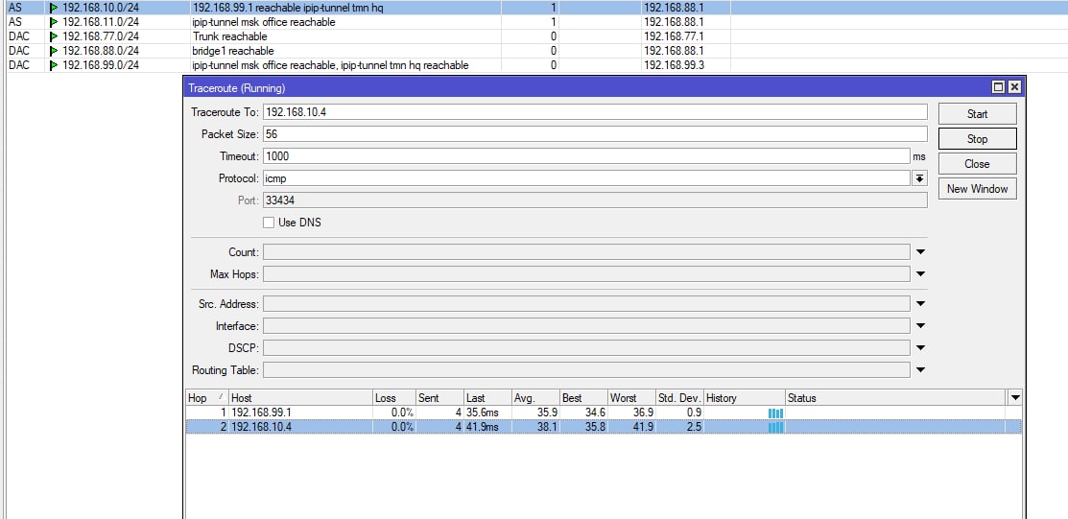Viewport: 1068px width, 519px height.
Task: Sort by the Std. Dev. column header
Action: click(x=679, y=398)
